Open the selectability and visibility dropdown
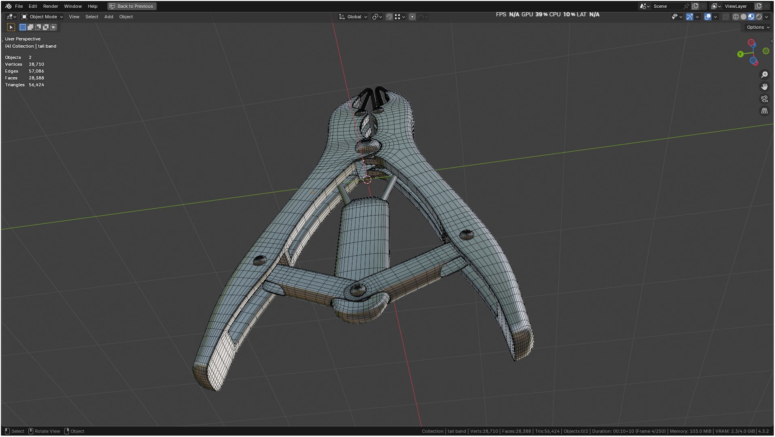775x437 pixels. pyautogui.click(x=677, y=17)
